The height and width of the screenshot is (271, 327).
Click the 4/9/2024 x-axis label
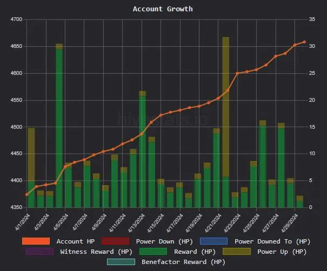[99, 222]
